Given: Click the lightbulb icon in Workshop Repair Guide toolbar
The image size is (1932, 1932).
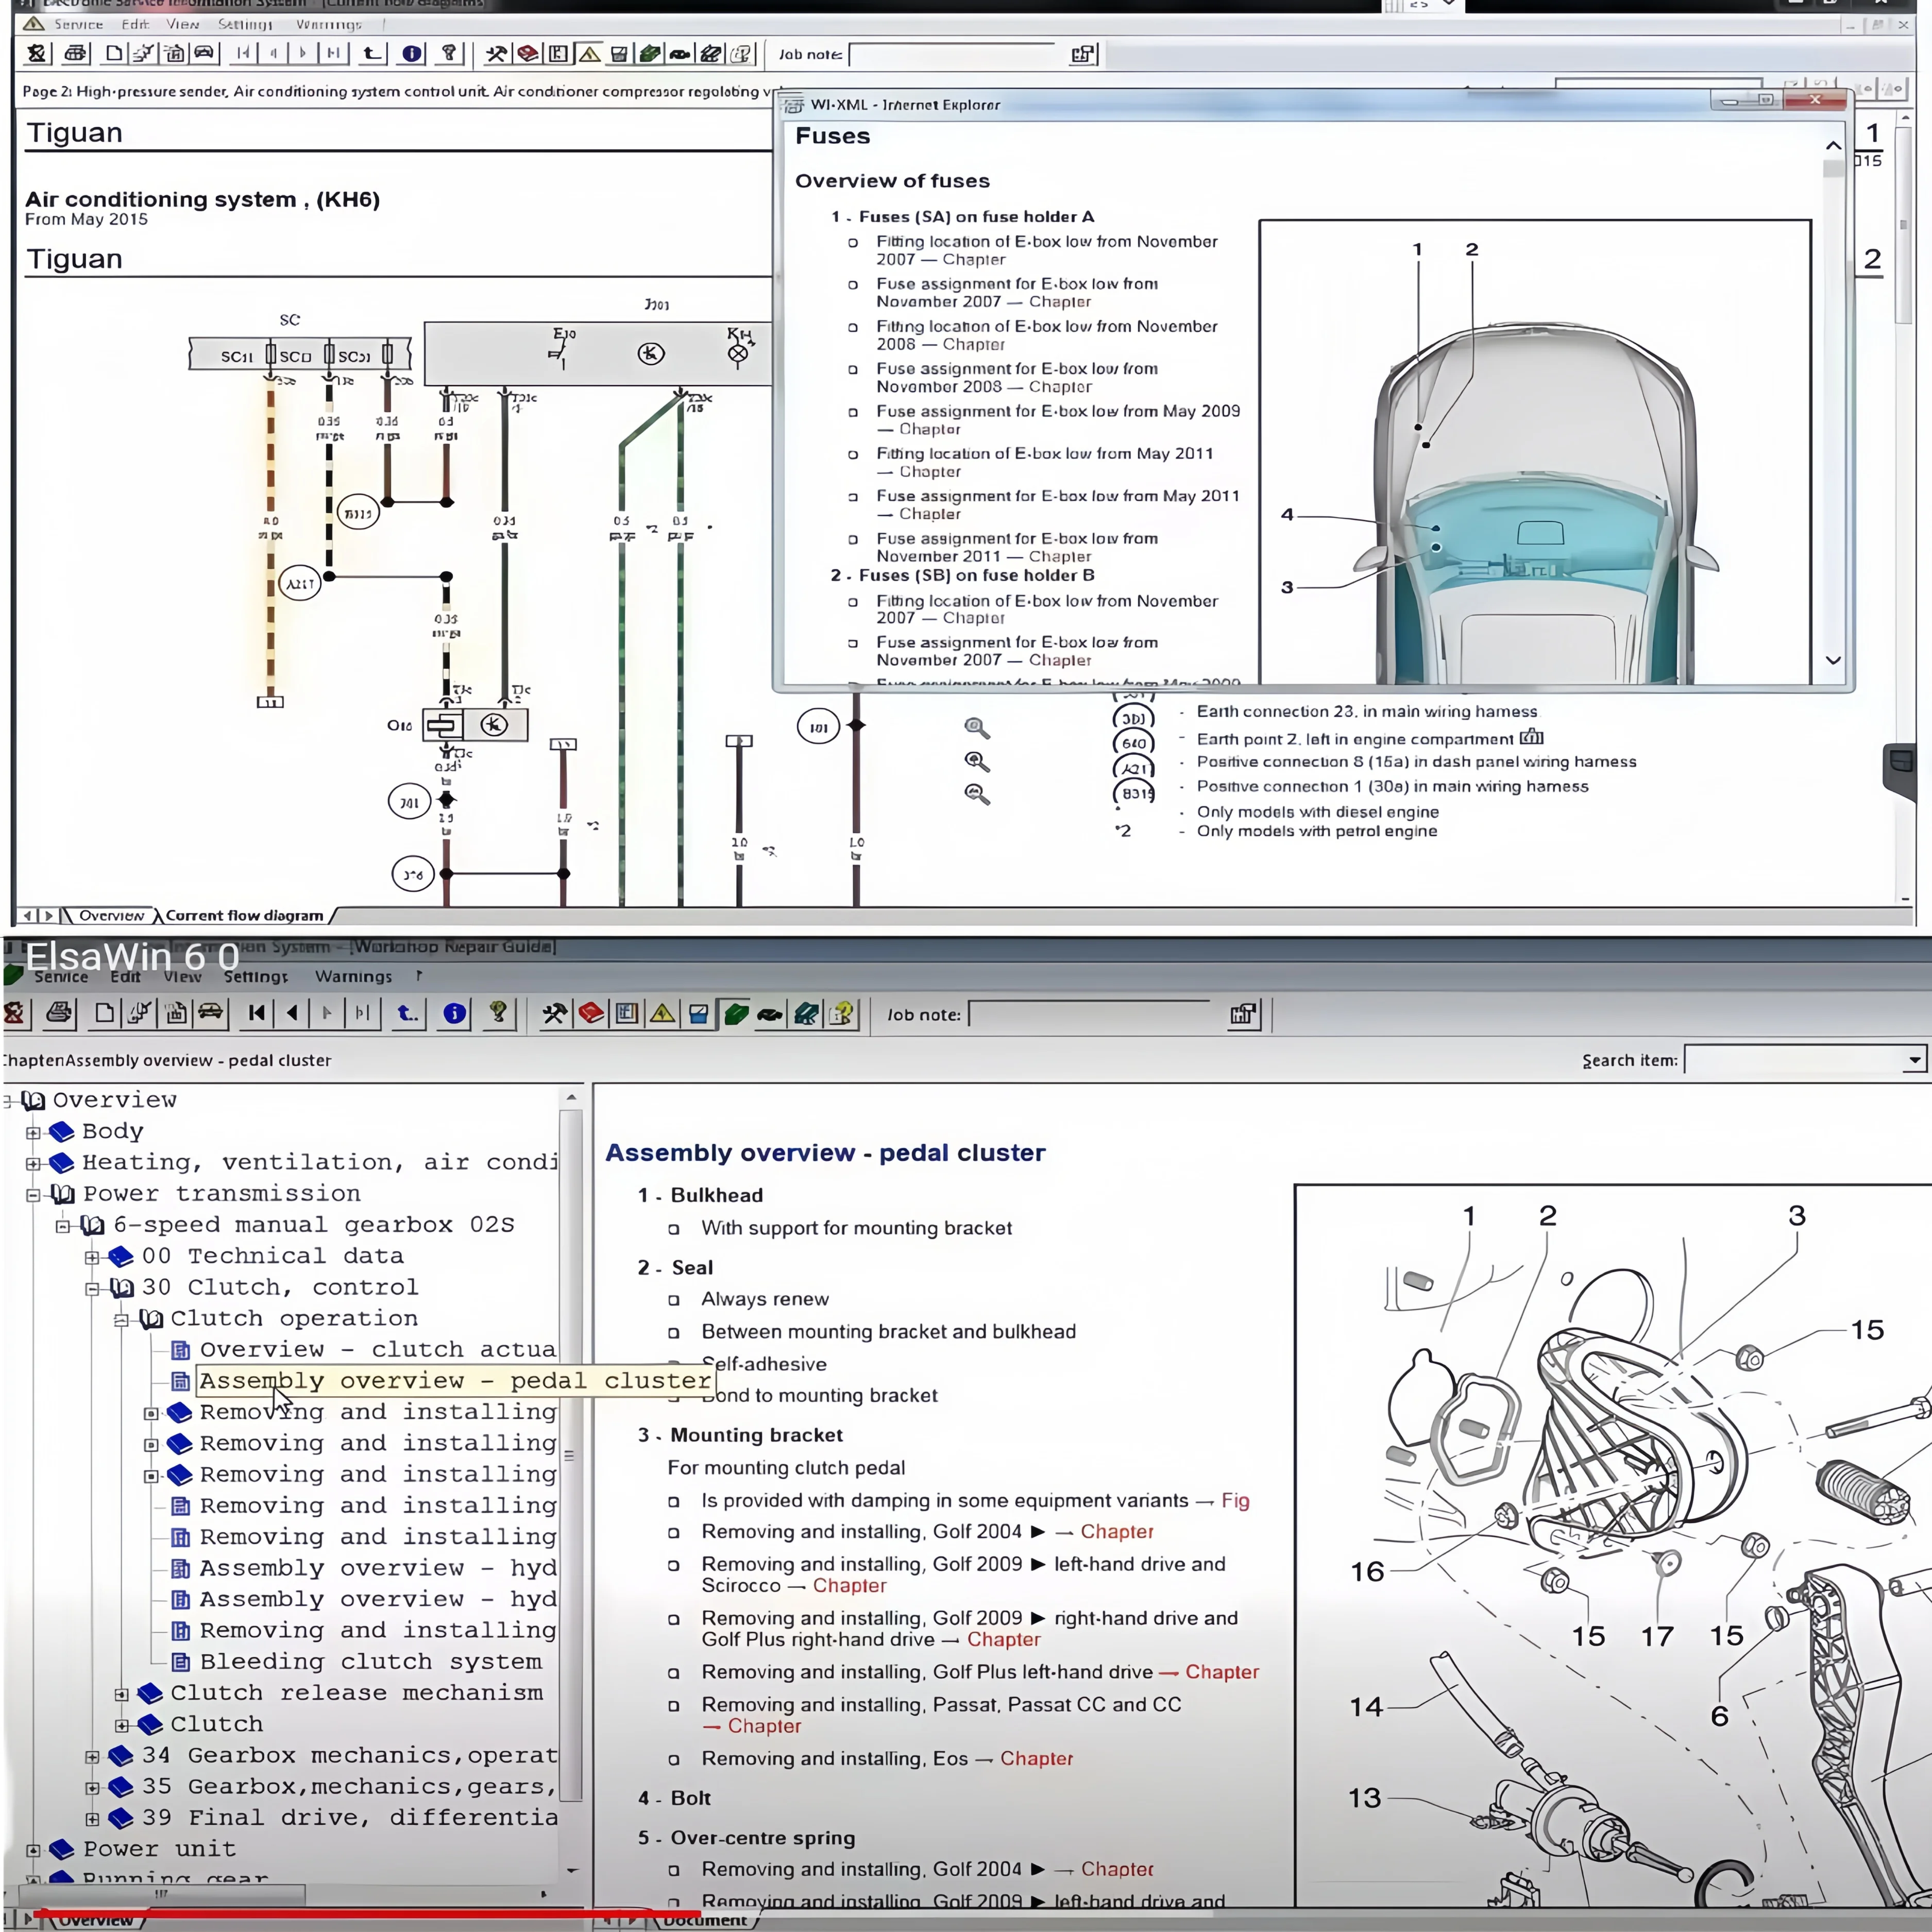Looking at the screenshot, I should tap(498, 1013).
